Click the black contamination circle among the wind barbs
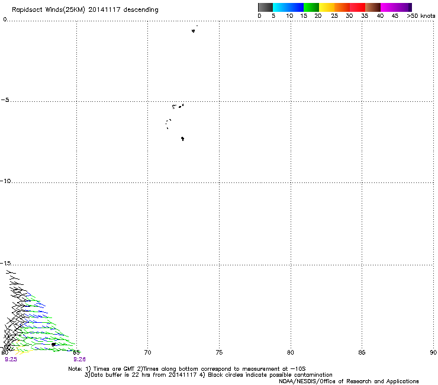 click(53, 345)
